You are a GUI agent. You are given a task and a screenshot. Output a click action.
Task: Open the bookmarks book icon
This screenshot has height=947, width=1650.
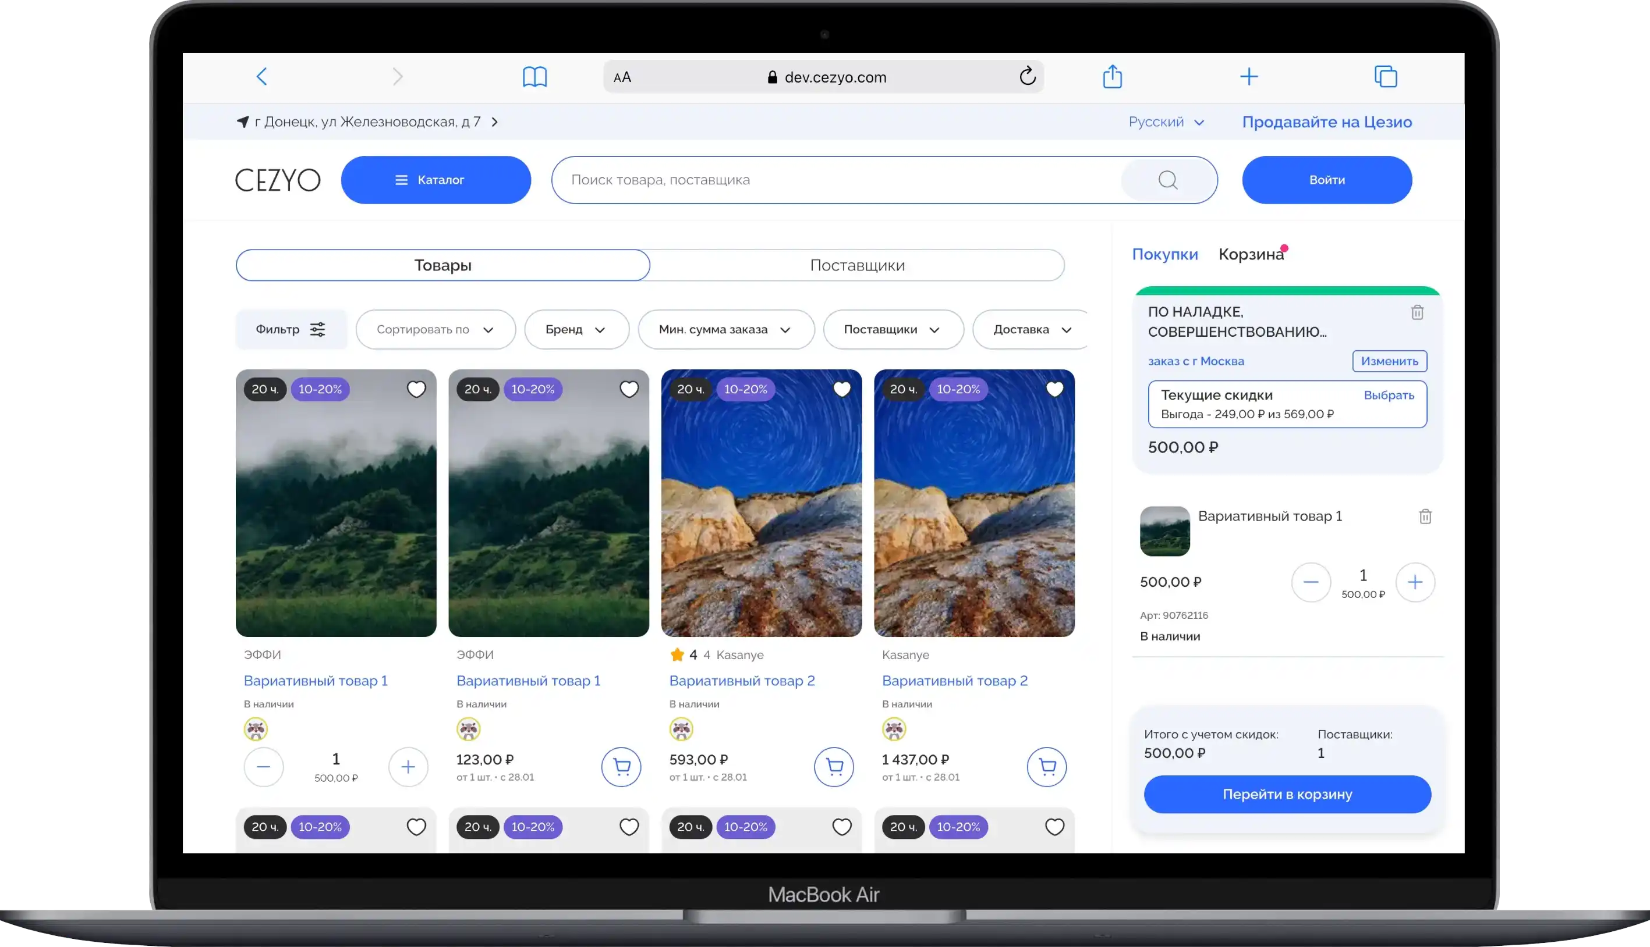(x=534, y=77)
